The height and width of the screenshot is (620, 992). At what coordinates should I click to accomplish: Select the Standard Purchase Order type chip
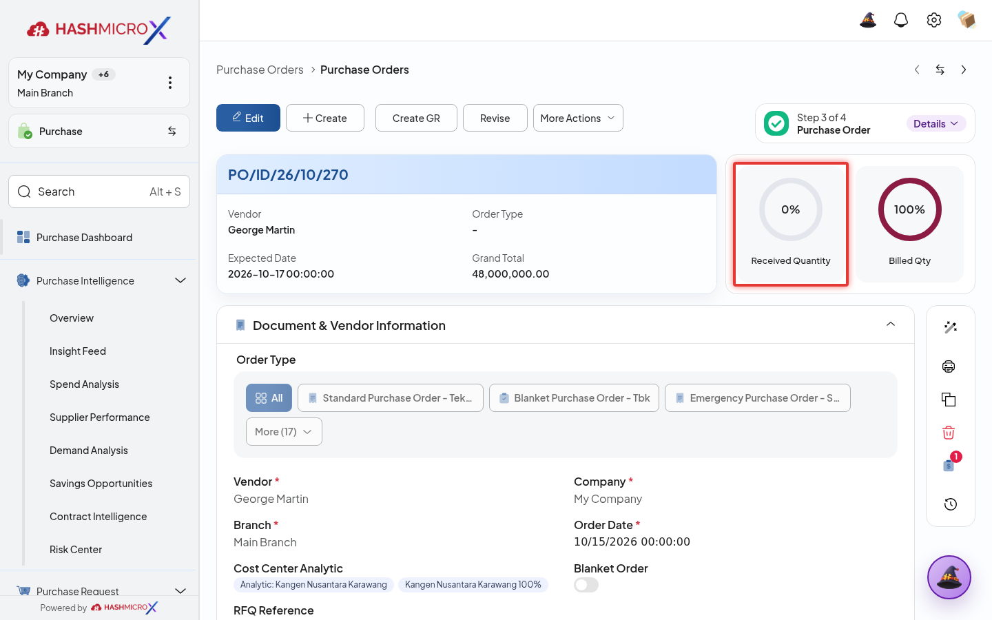tap(391, 398)
